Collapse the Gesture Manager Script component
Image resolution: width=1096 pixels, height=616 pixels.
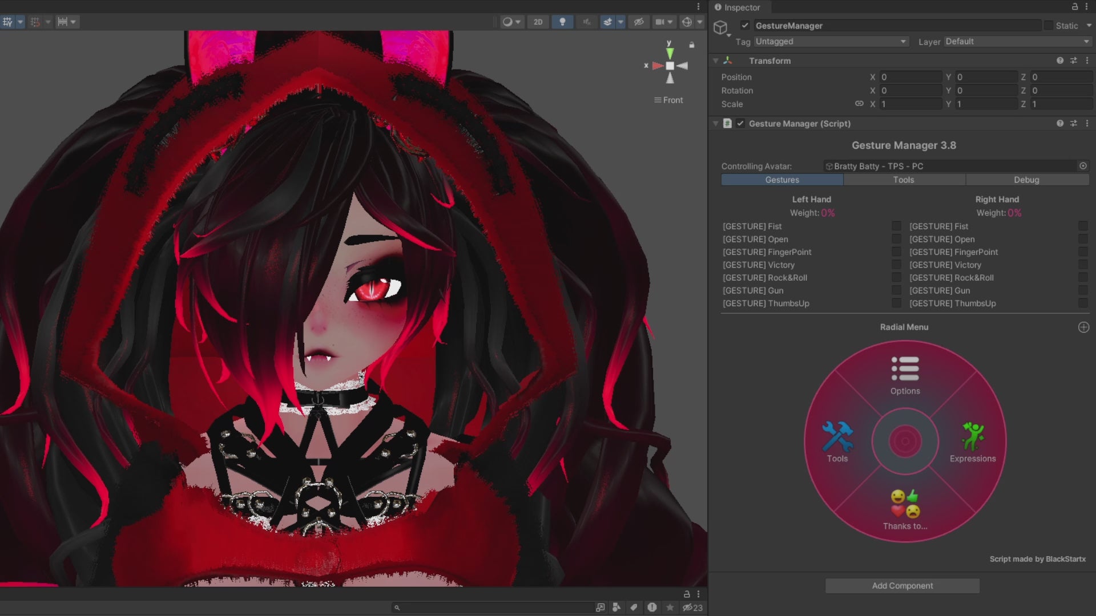(716, 123)
